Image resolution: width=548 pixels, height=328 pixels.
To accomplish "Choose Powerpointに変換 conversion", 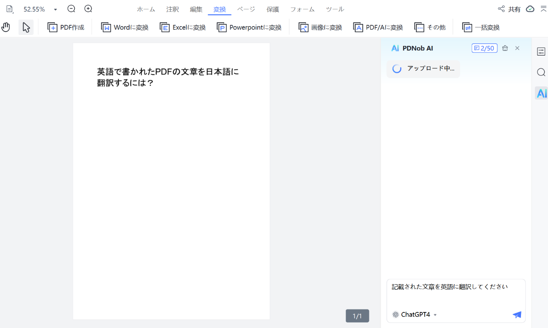I will coord(249,27).
